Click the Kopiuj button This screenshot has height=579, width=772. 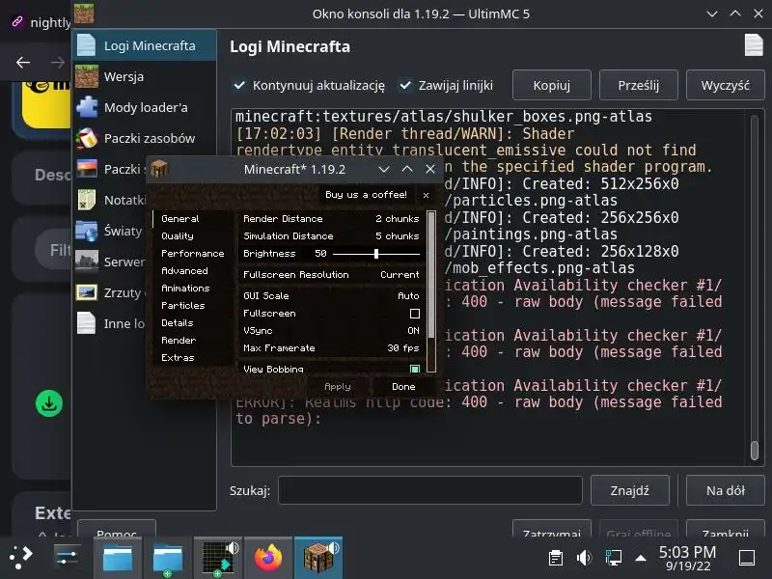click(x=551, y=85)
